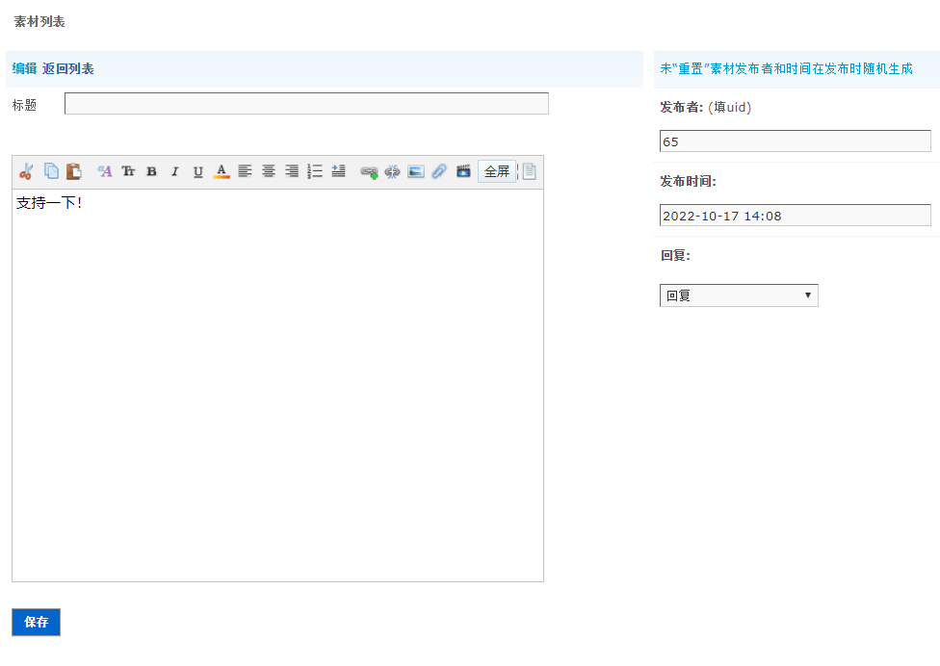Toggle underline formatting

tap(197, 171)
